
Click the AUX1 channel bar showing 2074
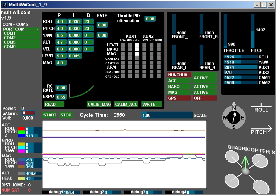click(x=241, y=67)
